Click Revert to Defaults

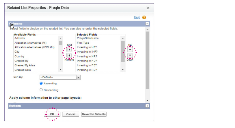94,114
